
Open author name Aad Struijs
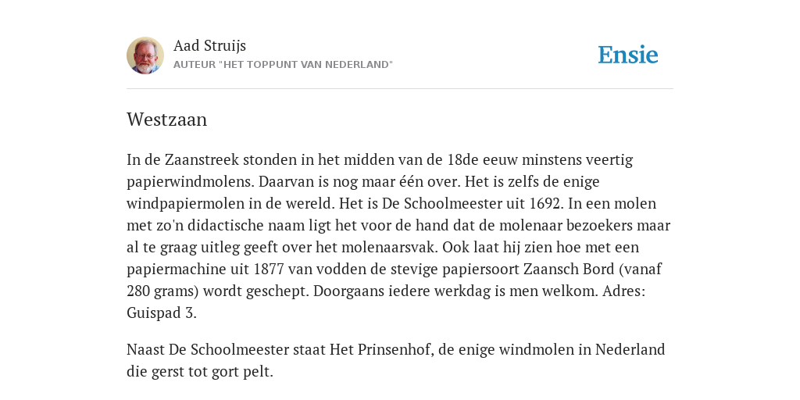209,45
